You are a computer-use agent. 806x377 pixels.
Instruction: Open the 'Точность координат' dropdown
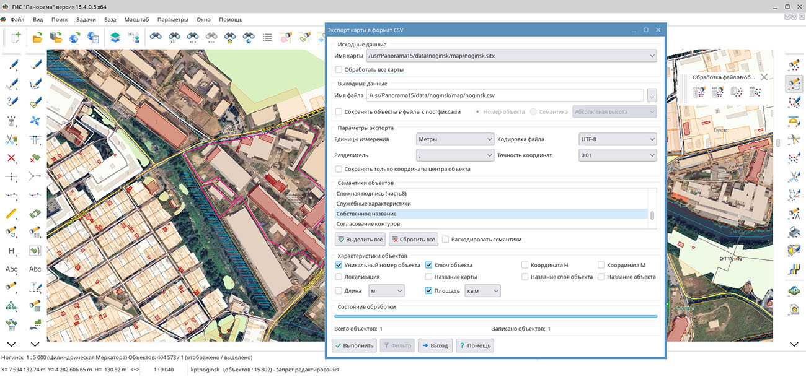pos(616,155)
